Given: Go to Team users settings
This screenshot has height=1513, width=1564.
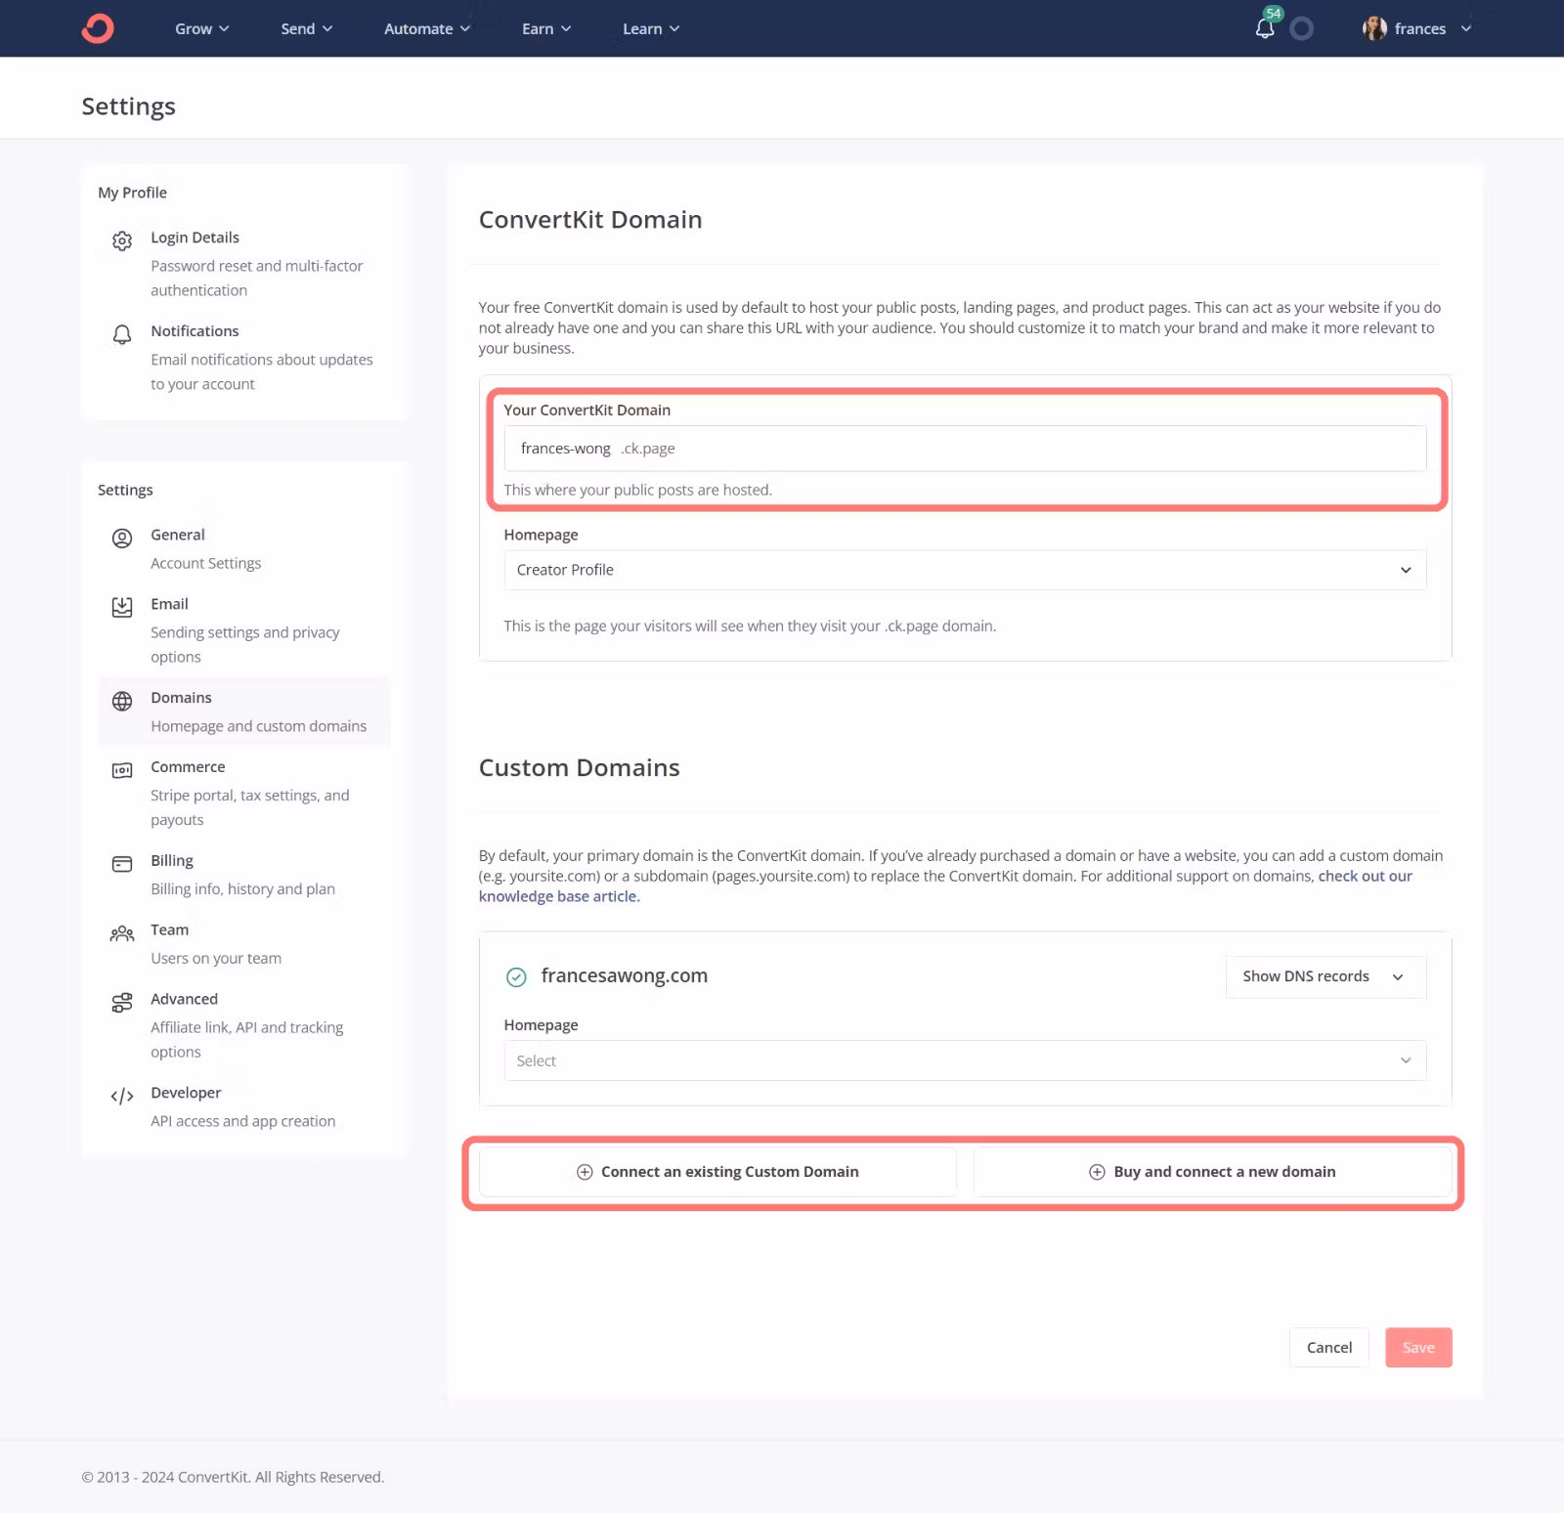Looking at the screenshot, I should 244,944.
